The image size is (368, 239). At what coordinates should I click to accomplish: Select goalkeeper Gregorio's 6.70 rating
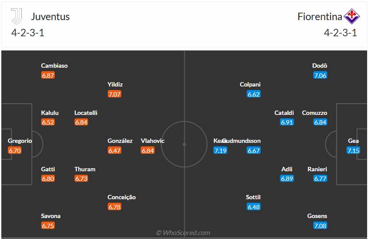click(x=14, y=151)
